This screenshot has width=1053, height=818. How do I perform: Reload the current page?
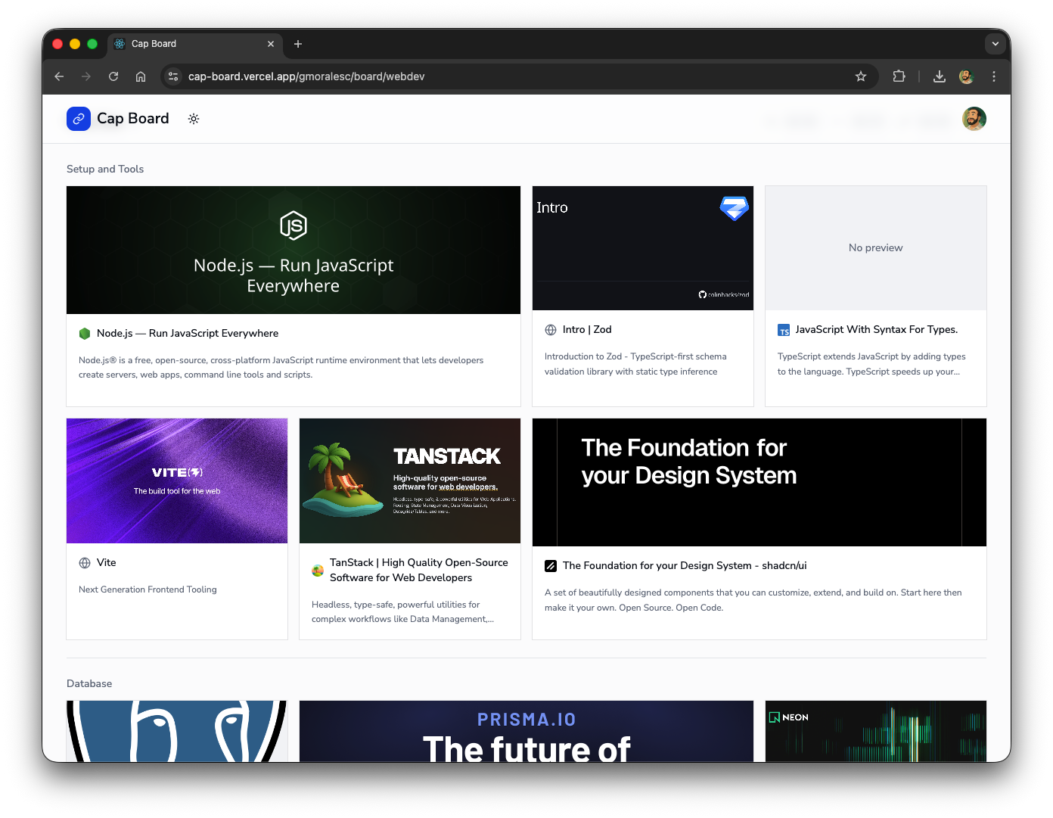113,76
